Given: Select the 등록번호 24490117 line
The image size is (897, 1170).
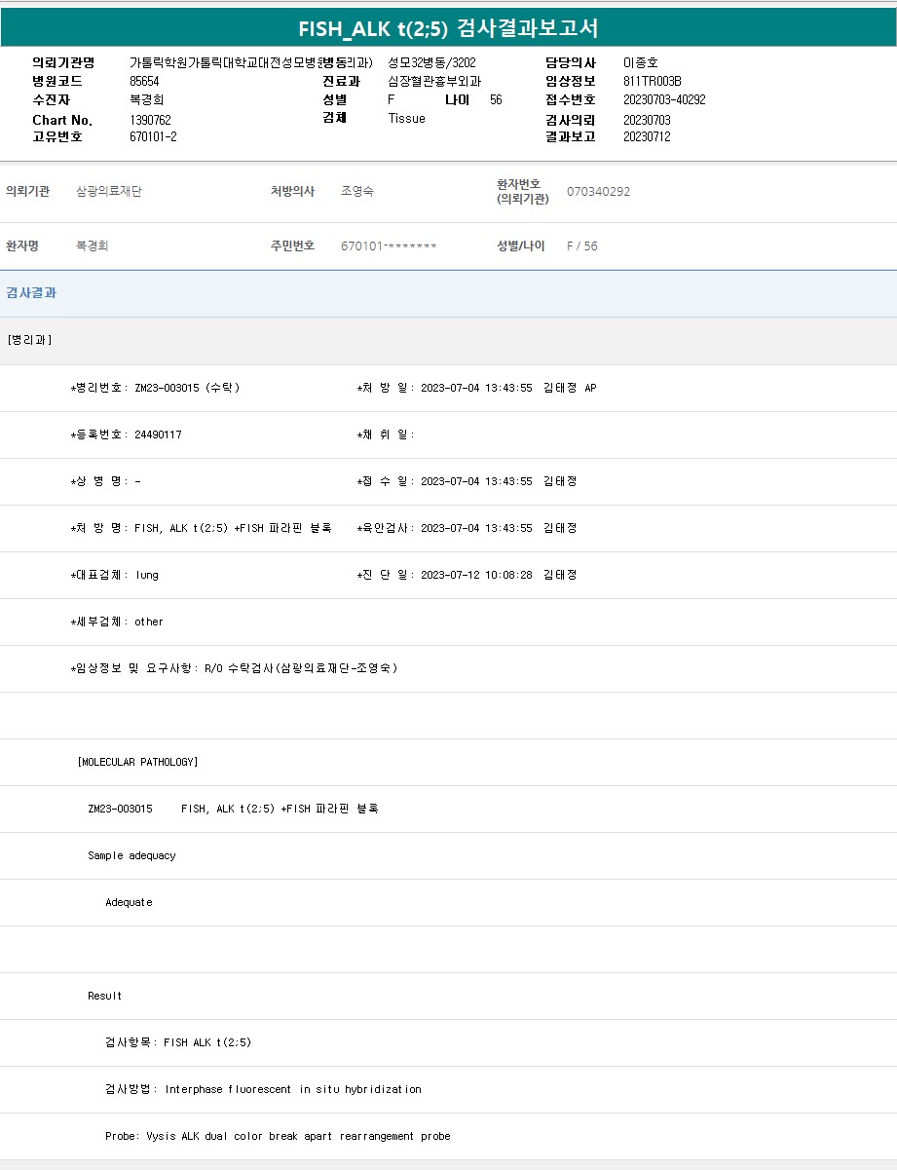Looking at the screenshot, I should 127,434.
